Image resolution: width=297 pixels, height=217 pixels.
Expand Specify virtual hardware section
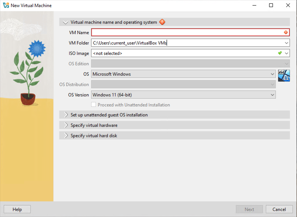pyautogui.click(x=66, y=125)
